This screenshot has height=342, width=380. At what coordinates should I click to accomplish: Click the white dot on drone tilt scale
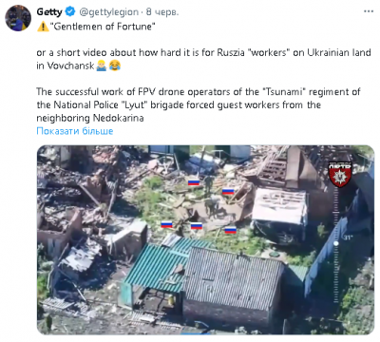point(336,243)
